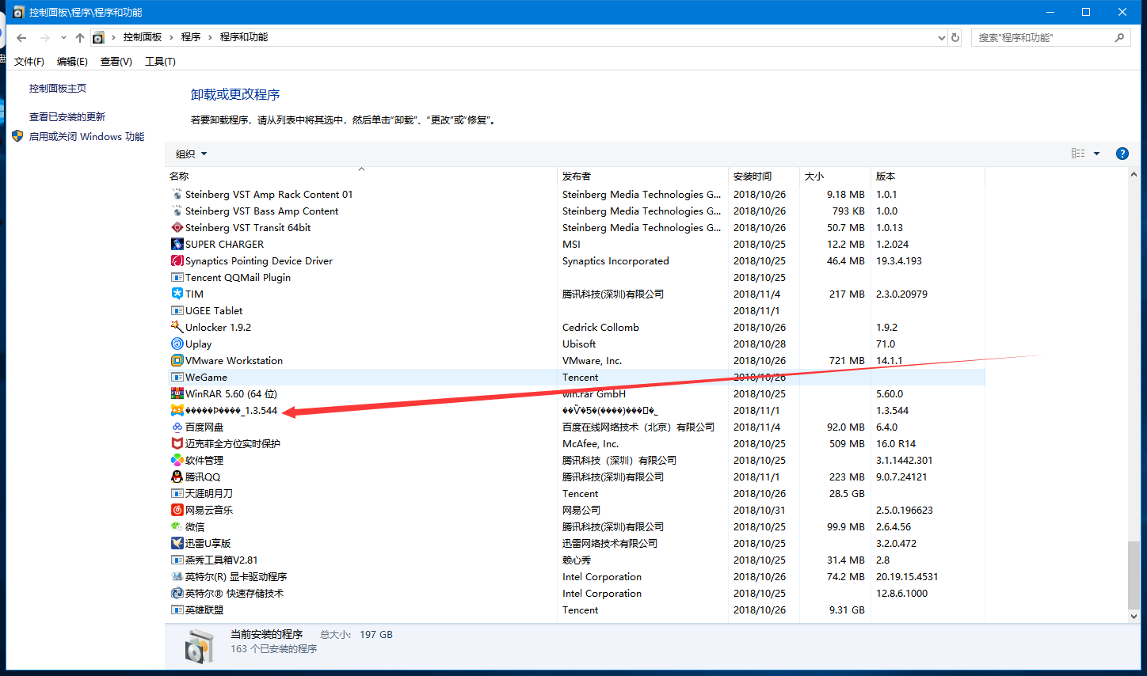Open the 文件(F) menu

click(x=29, y=61)
